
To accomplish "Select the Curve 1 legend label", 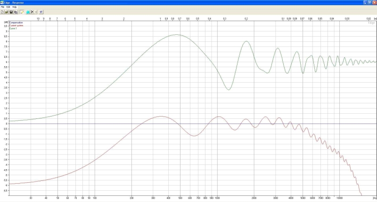I will pos(13,28).
